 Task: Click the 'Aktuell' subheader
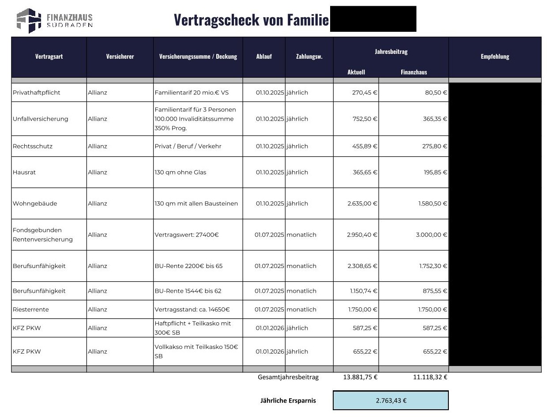coord(356,72)
